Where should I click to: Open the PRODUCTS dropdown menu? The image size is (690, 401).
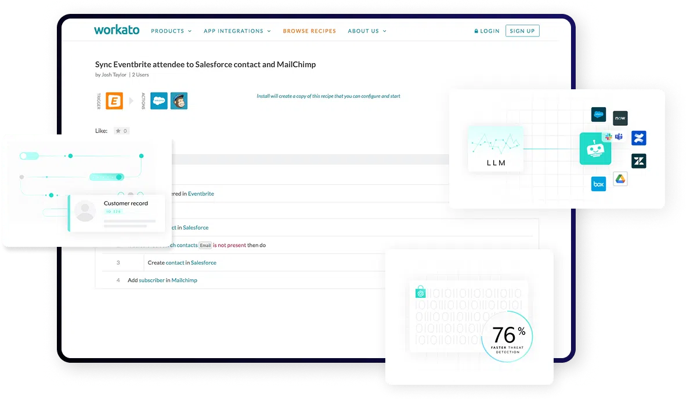pyautogui.click(x=171, y=31)
